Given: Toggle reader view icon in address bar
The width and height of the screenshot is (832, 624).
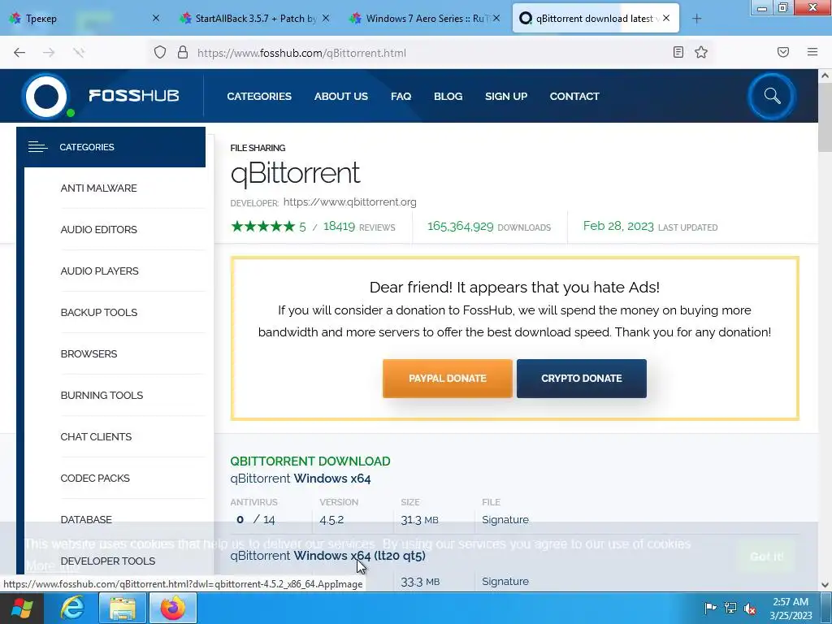Looking at the screenshot, I should pyautogui.click(x=678, y=52).
